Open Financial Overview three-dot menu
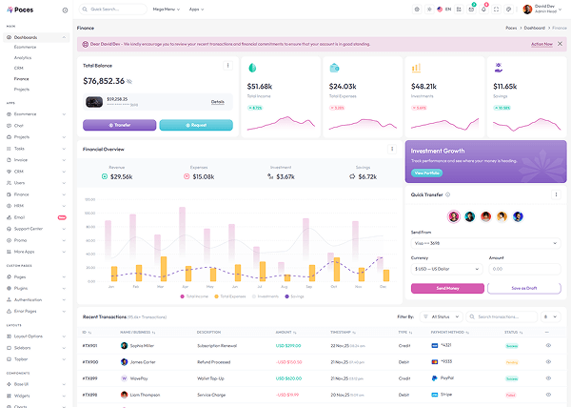Screen dimensions: 571x408 [392, 149]
